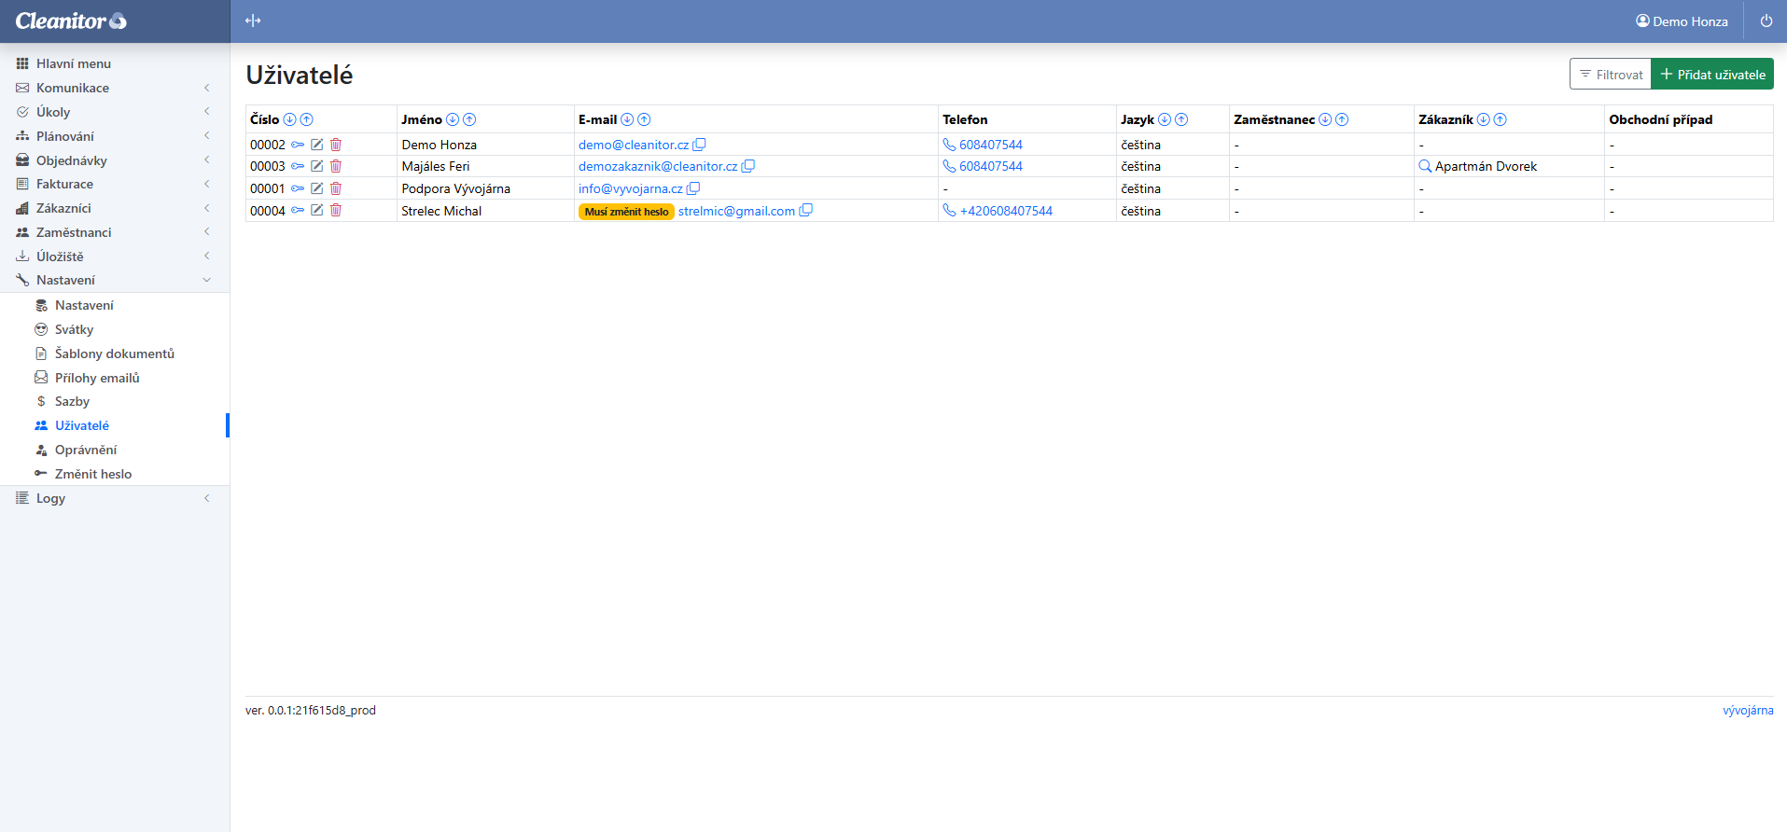The image size is (1787, 832).
Task: Call phone number +420608407544
Action: pos(1005,211)
